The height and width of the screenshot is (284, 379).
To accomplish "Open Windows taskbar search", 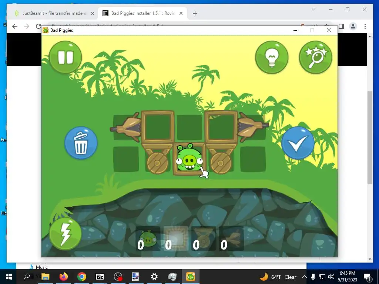I will (27, 277).
